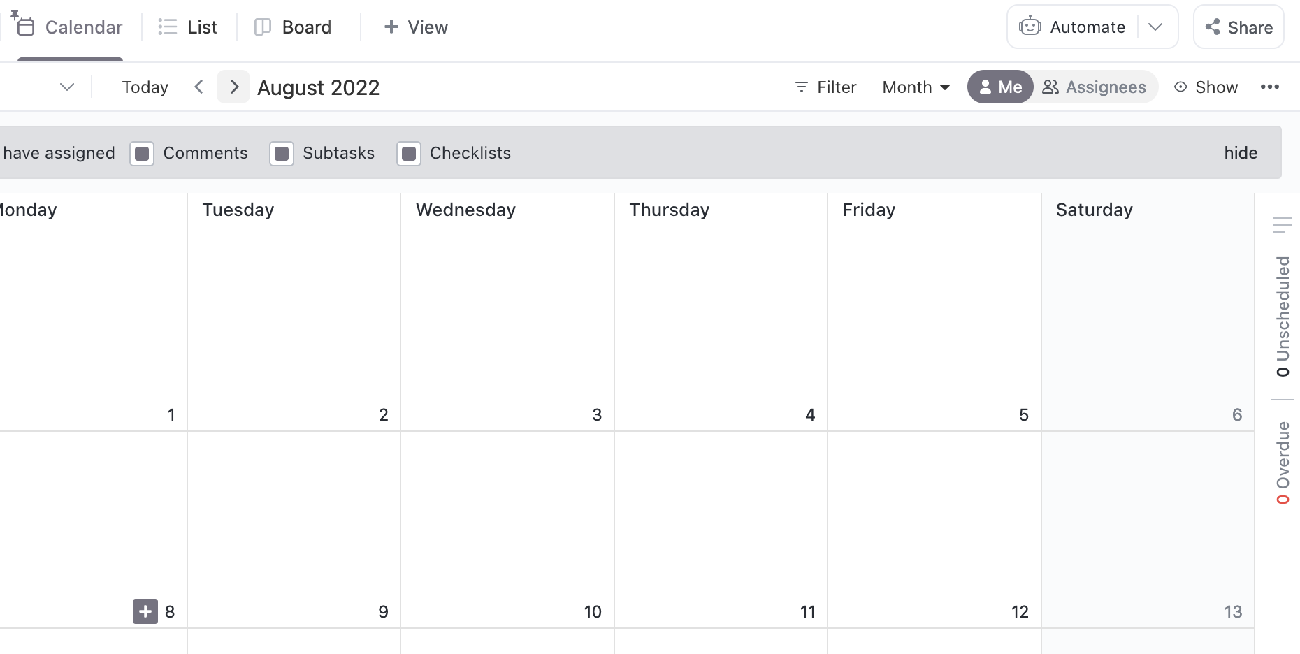Click the Today button
This screenshot has width=1300, height=654.
pos(145,87)
